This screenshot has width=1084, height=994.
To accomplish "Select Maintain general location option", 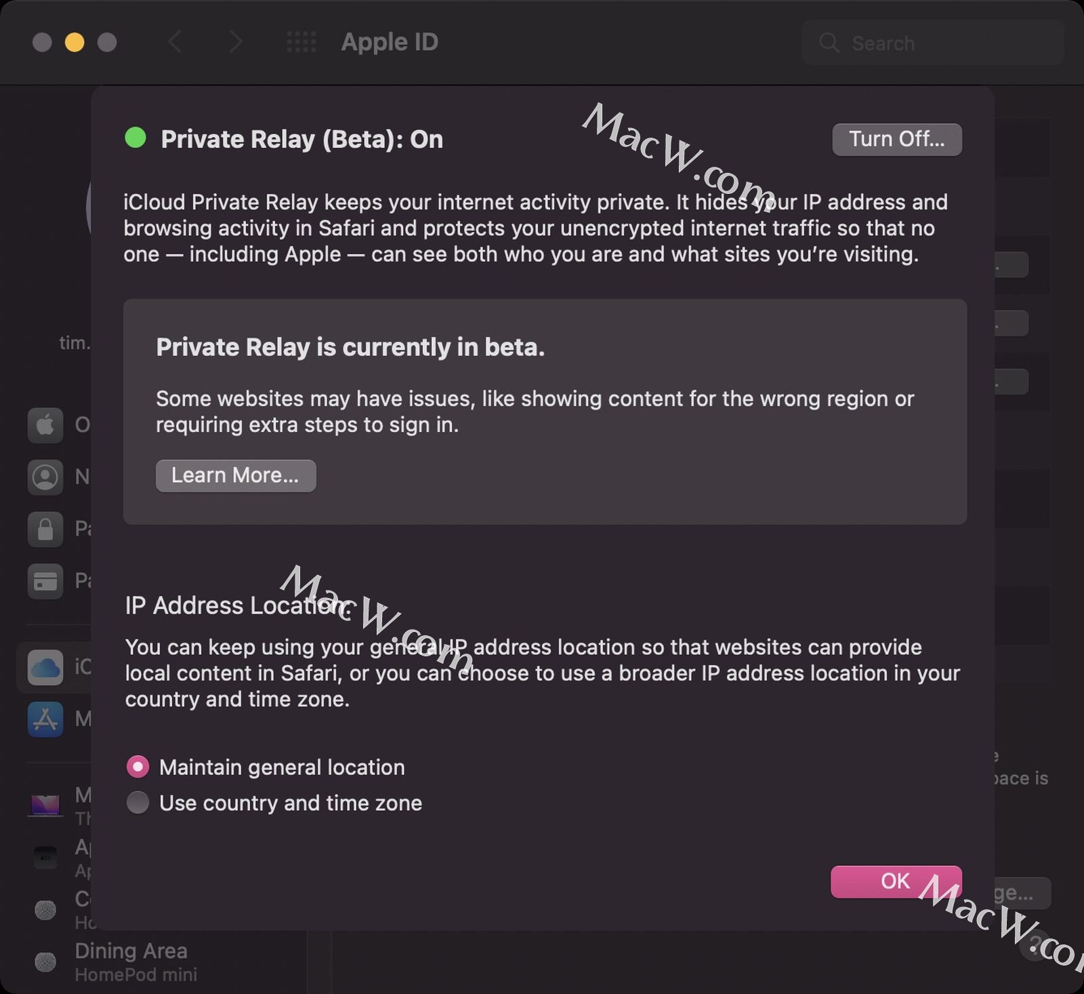I will pos(138,767).
